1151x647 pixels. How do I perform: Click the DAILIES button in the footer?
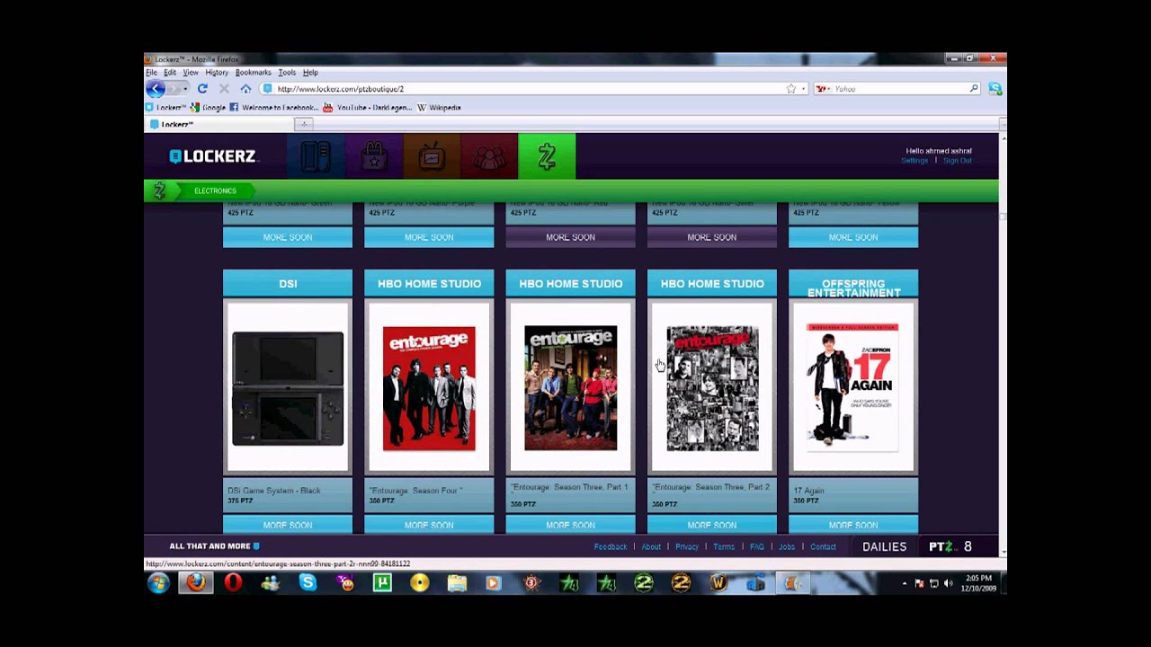[x=885, y=546]
